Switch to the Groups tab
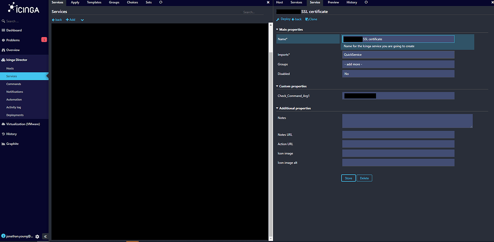Screen dimensions: 494x242 point(114,2)
